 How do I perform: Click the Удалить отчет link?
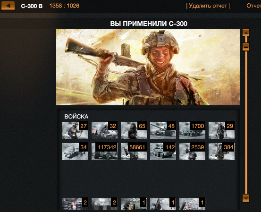208,6
